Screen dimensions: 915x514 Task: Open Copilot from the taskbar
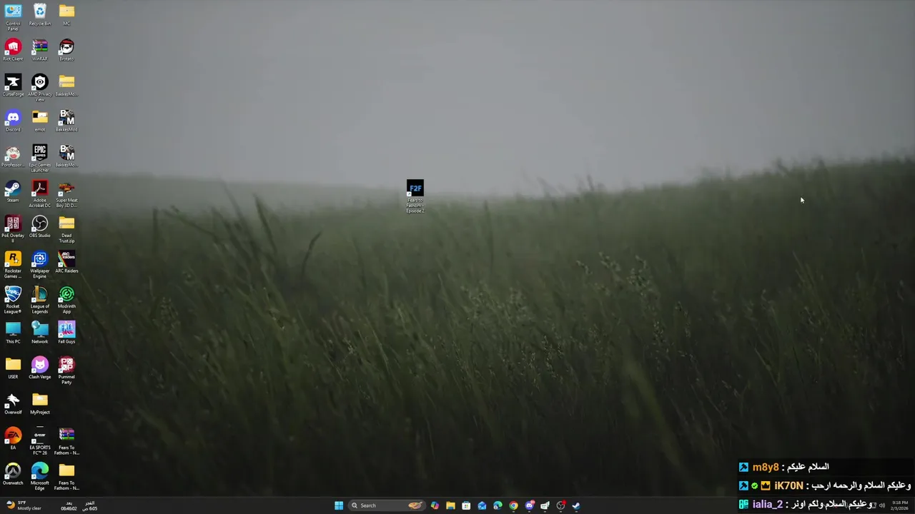pyautogui.click(x=435, y=505)
